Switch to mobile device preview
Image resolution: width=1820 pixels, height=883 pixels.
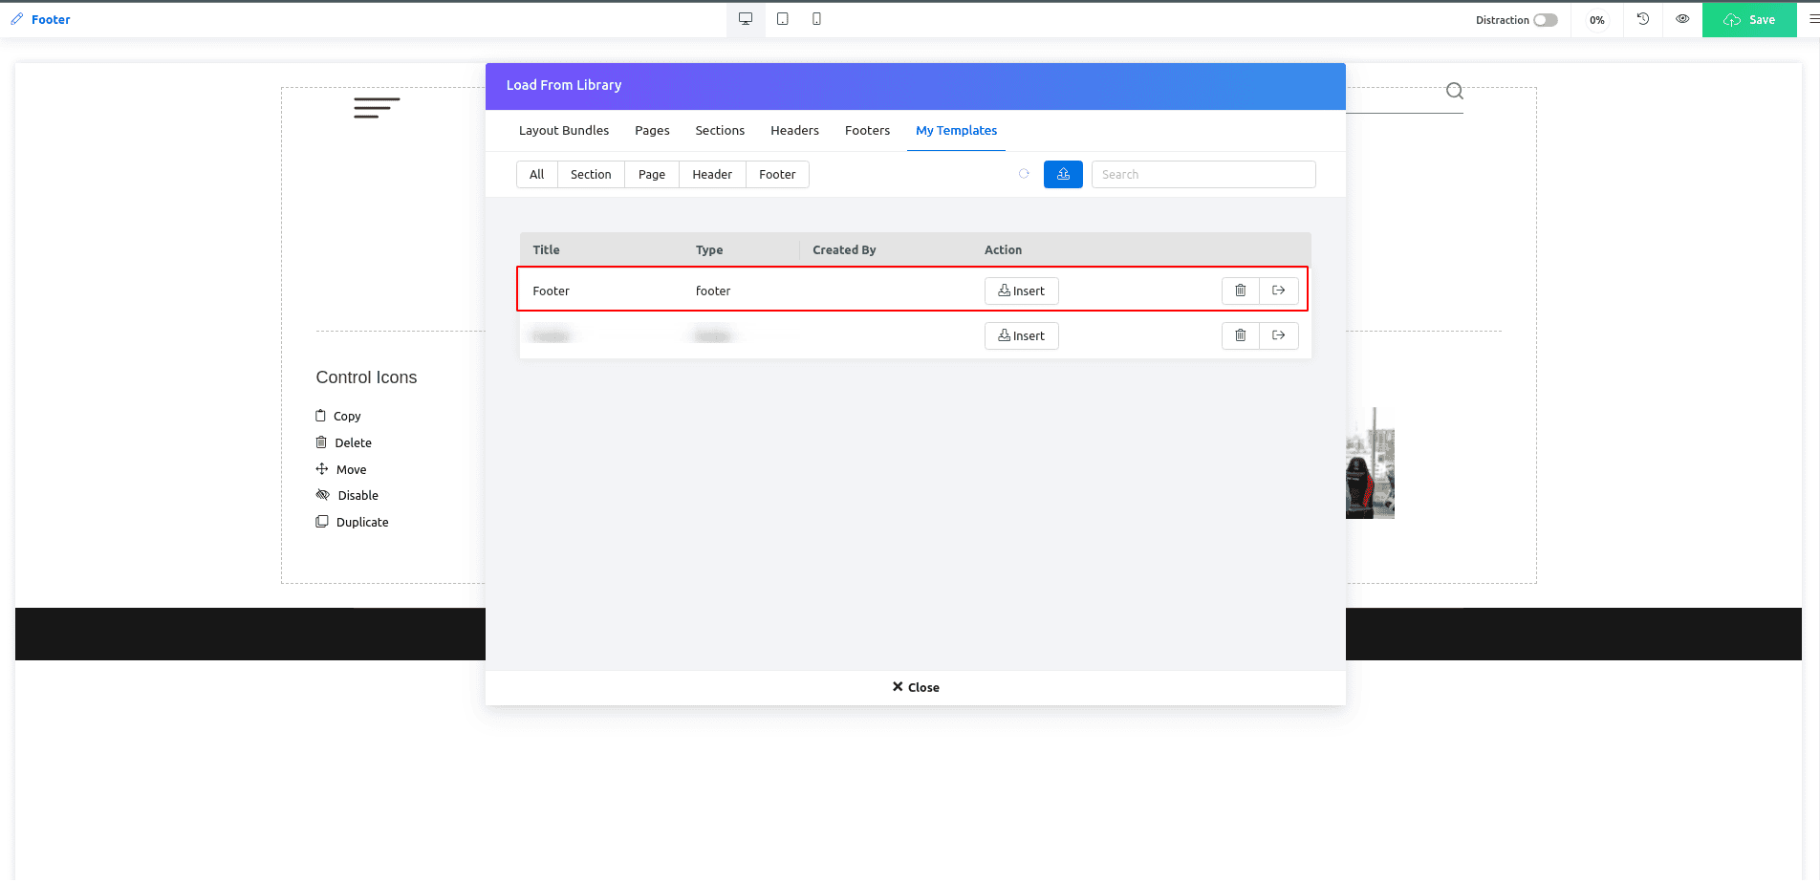click(816, 19)
